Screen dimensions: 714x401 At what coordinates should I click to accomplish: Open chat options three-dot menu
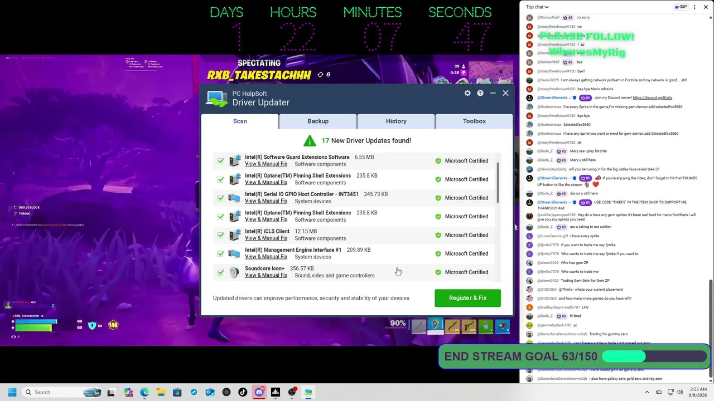(695, 7)
